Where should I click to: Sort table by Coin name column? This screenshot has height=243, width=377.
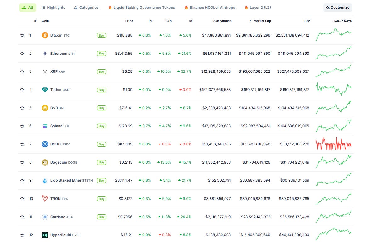(45, 21)
